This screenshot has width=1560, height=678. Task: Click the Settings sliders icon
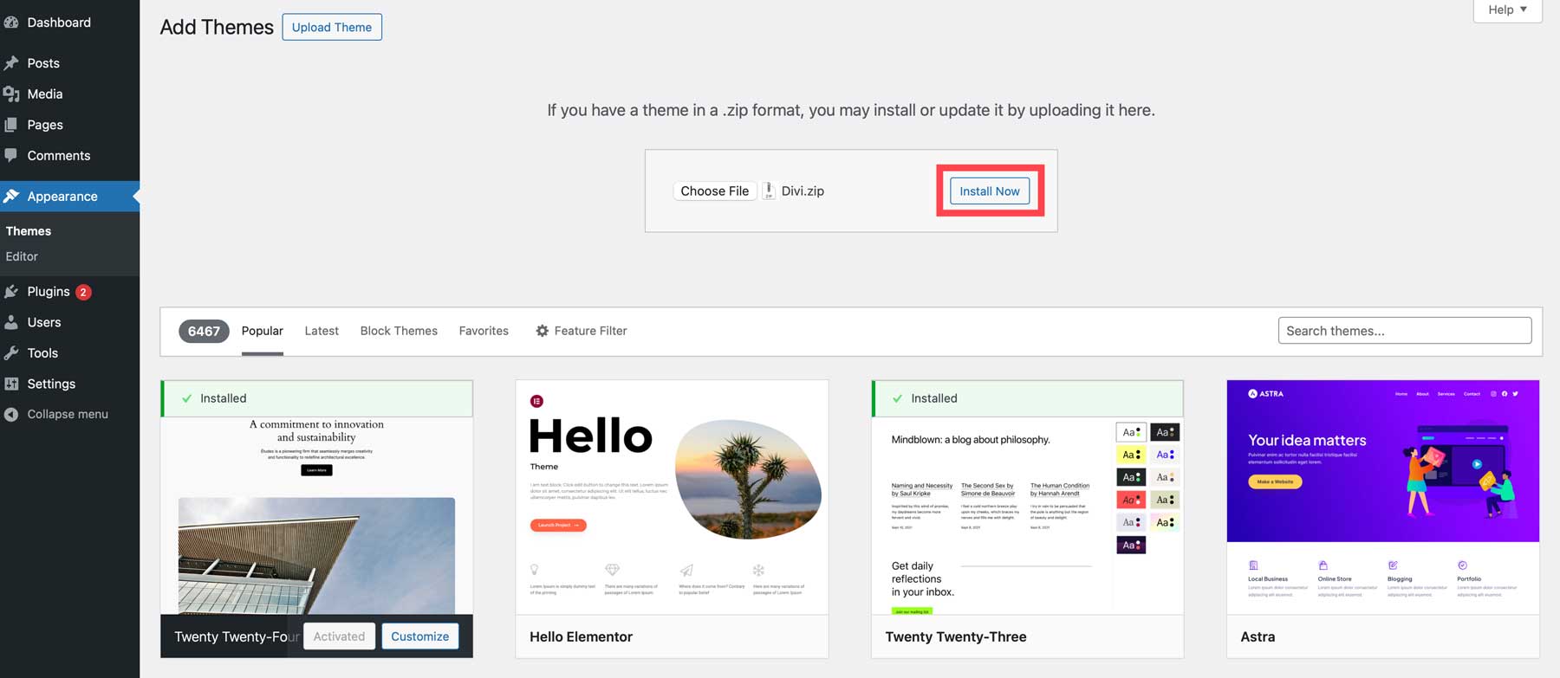pos(11,384)
